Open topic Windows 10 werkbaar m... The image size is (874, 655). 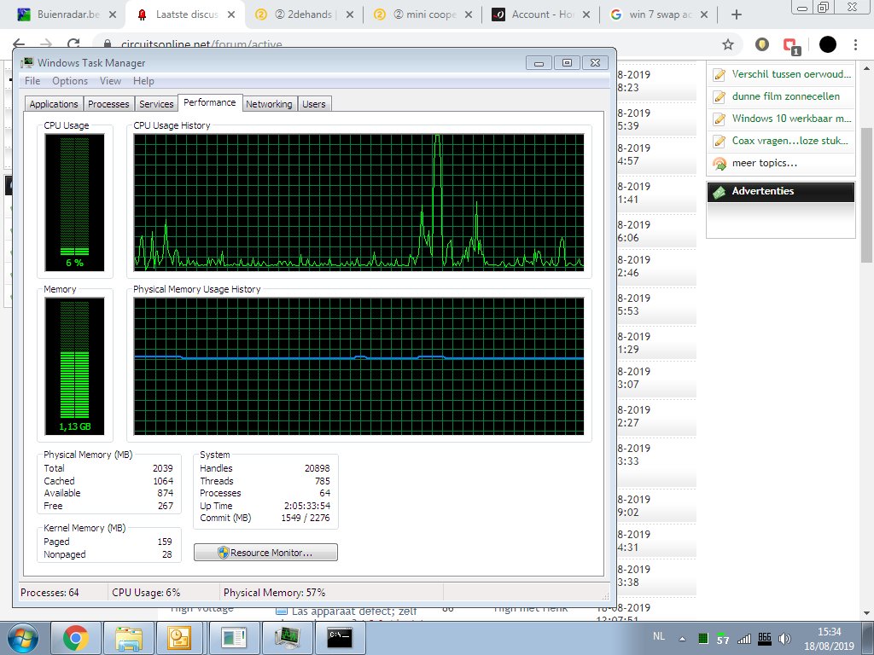791,118
